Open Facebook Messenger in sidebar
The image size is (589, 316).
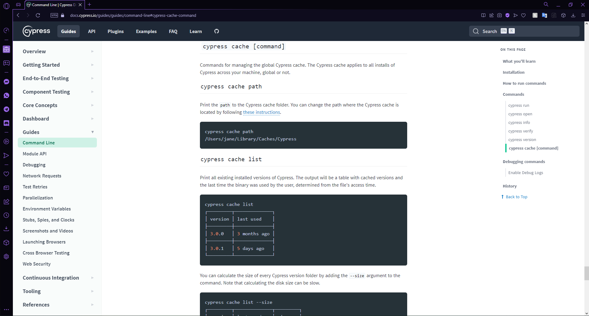[6, 82]
